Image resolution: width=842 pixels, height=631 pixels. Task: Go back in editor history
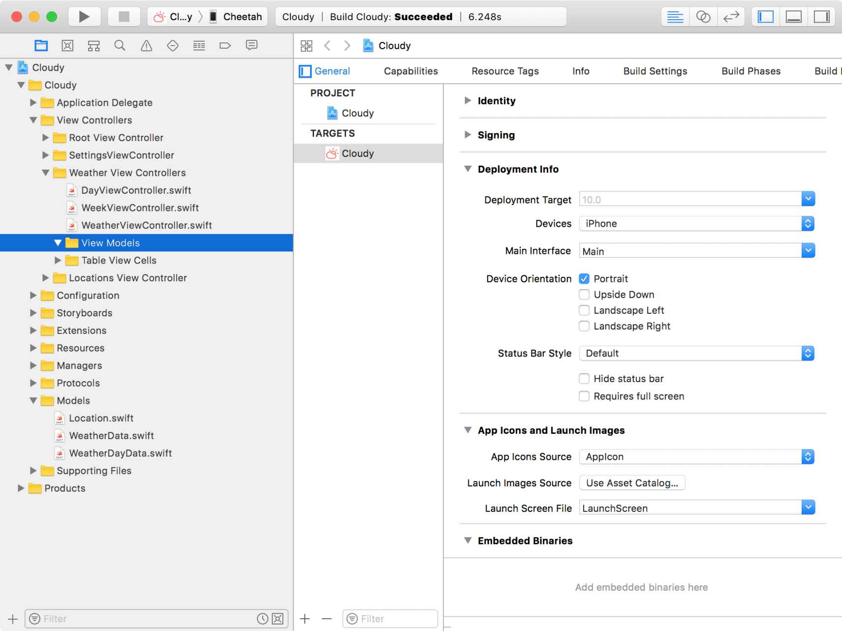327,46
